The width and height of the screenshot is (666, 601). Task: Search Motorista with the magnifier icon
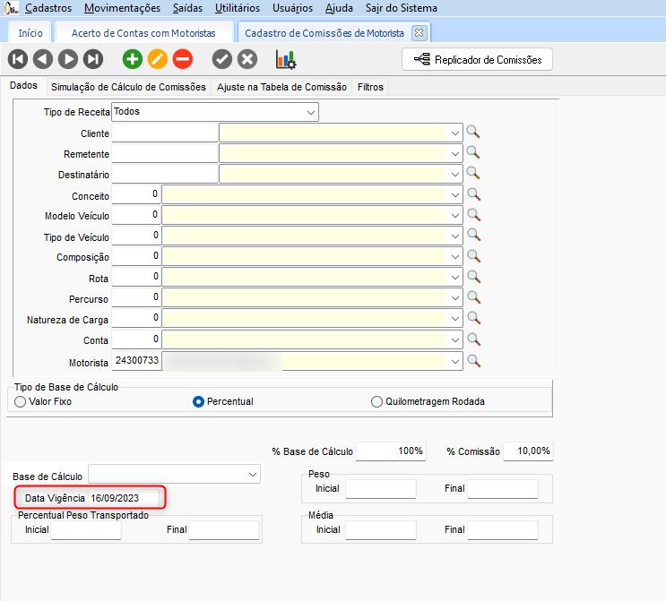[x=473, y=361]
